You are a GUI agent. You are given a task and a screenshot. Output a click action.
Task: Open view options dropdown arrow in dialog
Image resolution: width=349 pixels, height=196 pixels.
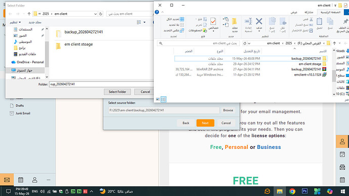tap(145, 22)
